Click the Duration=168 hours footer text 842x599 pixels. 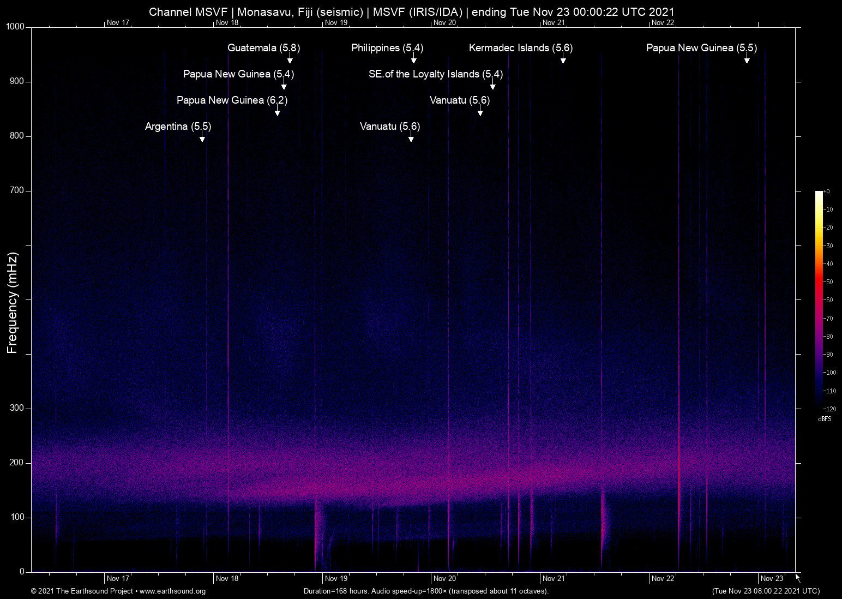pyautogui.click(x=426, y=591)
